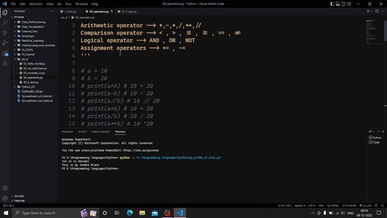Open the Extensions view
The height and width of the screenshot is (218, 387).
(5, 53)
